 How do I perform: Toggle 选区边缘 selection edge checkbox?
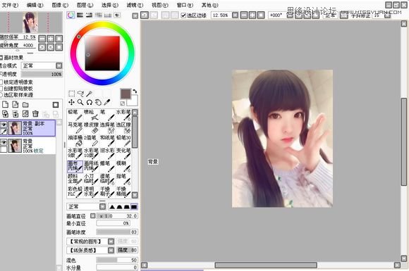(x=183, y=15)
